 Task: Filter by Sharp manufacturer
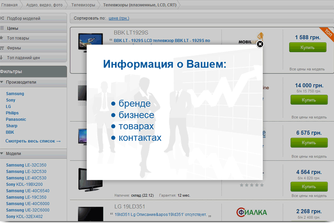[12, 126]
